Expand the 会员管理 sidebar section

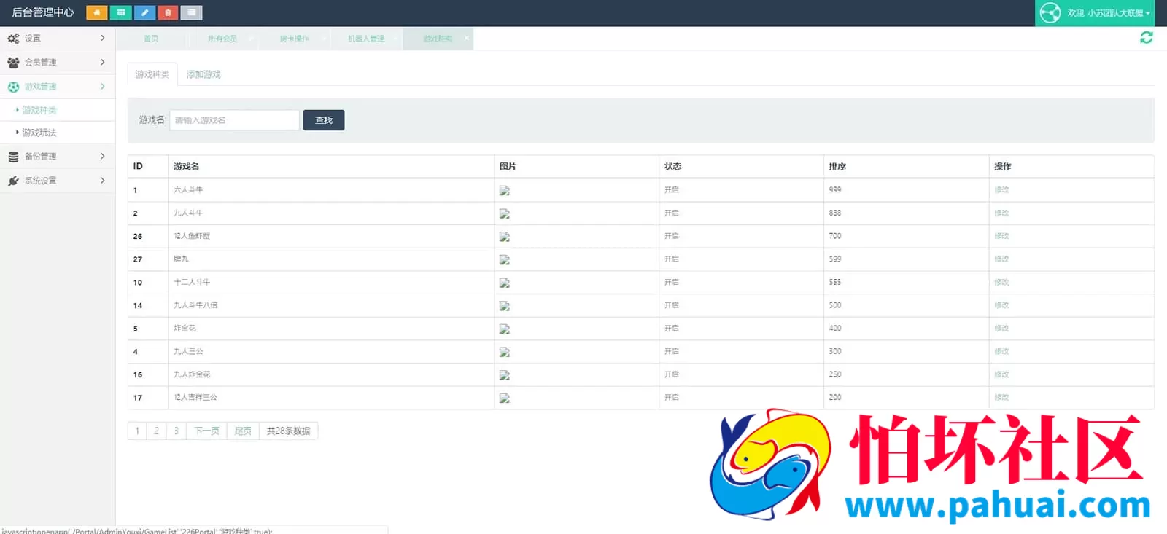tap(57, 62)
